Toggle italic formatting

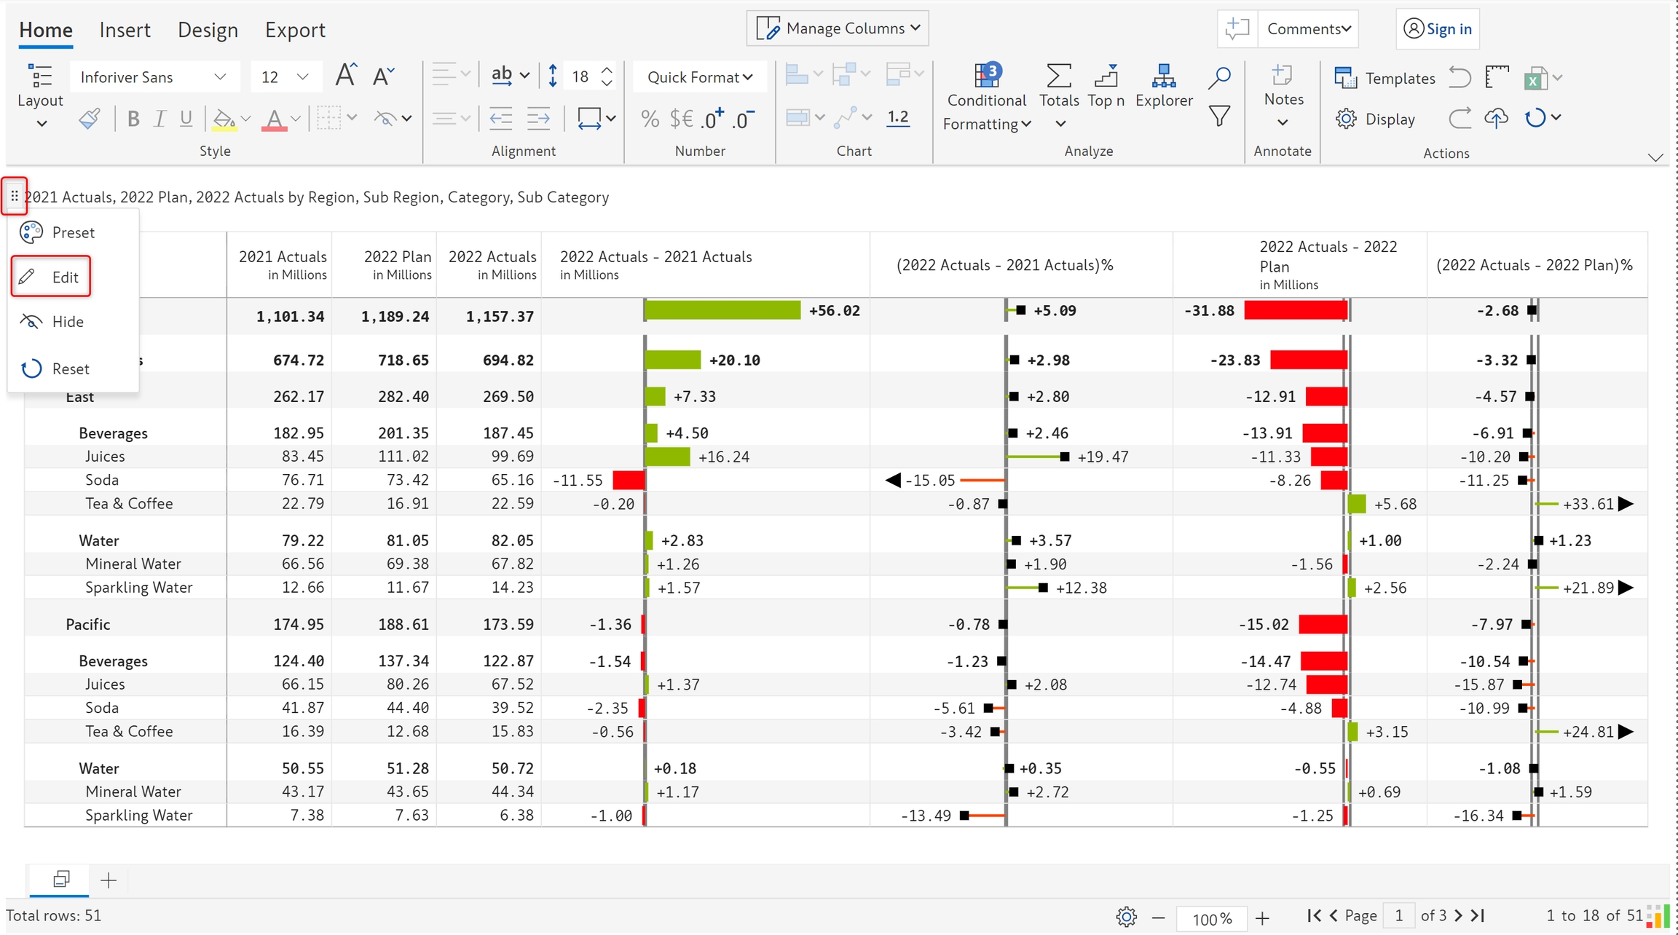159,119
